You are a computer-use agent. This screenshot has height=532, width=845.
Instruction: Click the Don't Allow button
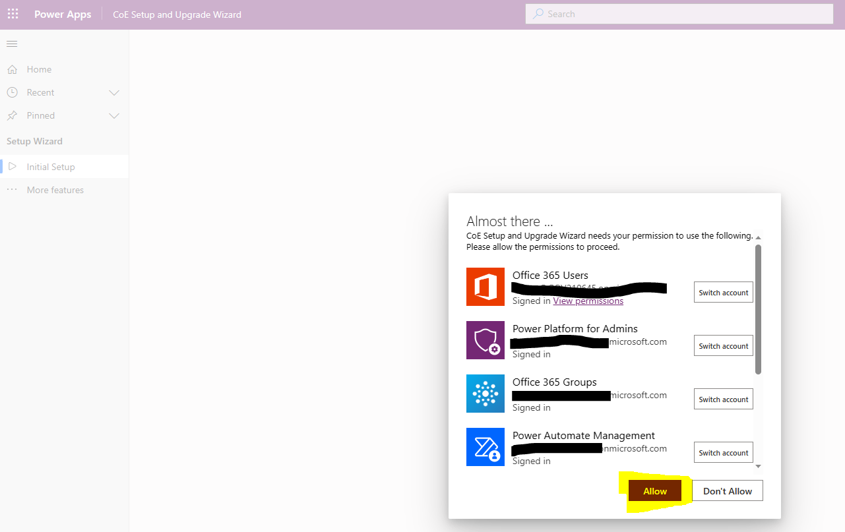coord(727,490)
